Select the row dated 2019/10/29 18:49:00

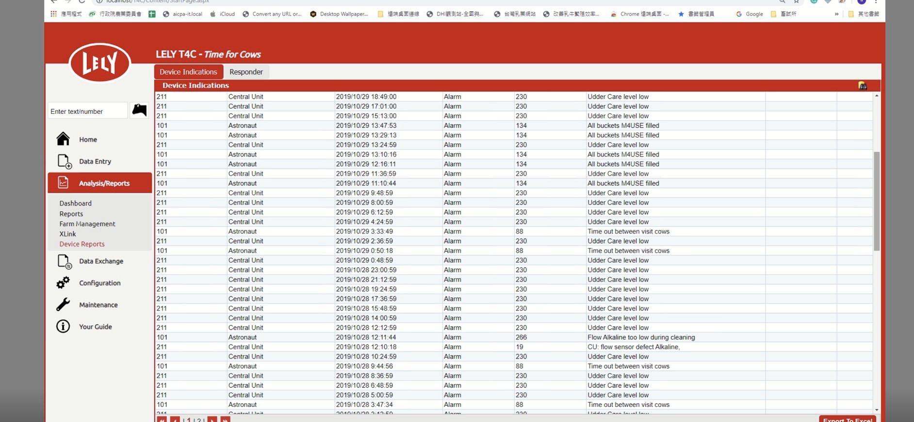coord(514,96)
